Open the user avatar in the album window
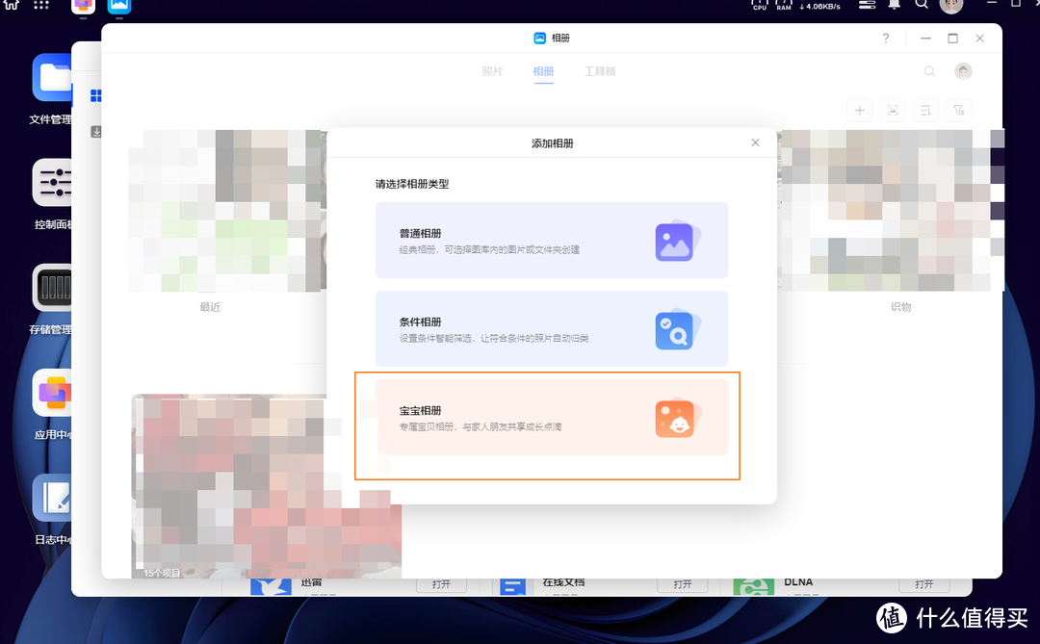The height and width of the screenshot is (644, 1040). 963,70
